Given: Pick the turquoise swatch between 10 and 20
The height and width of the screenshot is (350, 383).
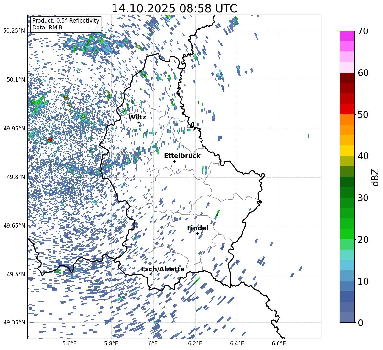Looking at the screenshot, I should [x=347, y=255].
